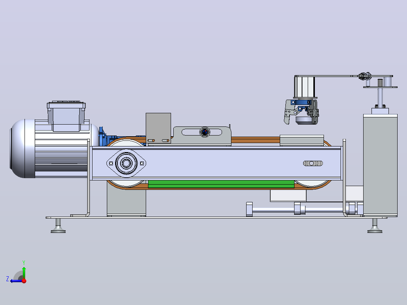Select the white cylinder above the gripper
Viewport: 407px width, 305px height.
tap(304, 88)
